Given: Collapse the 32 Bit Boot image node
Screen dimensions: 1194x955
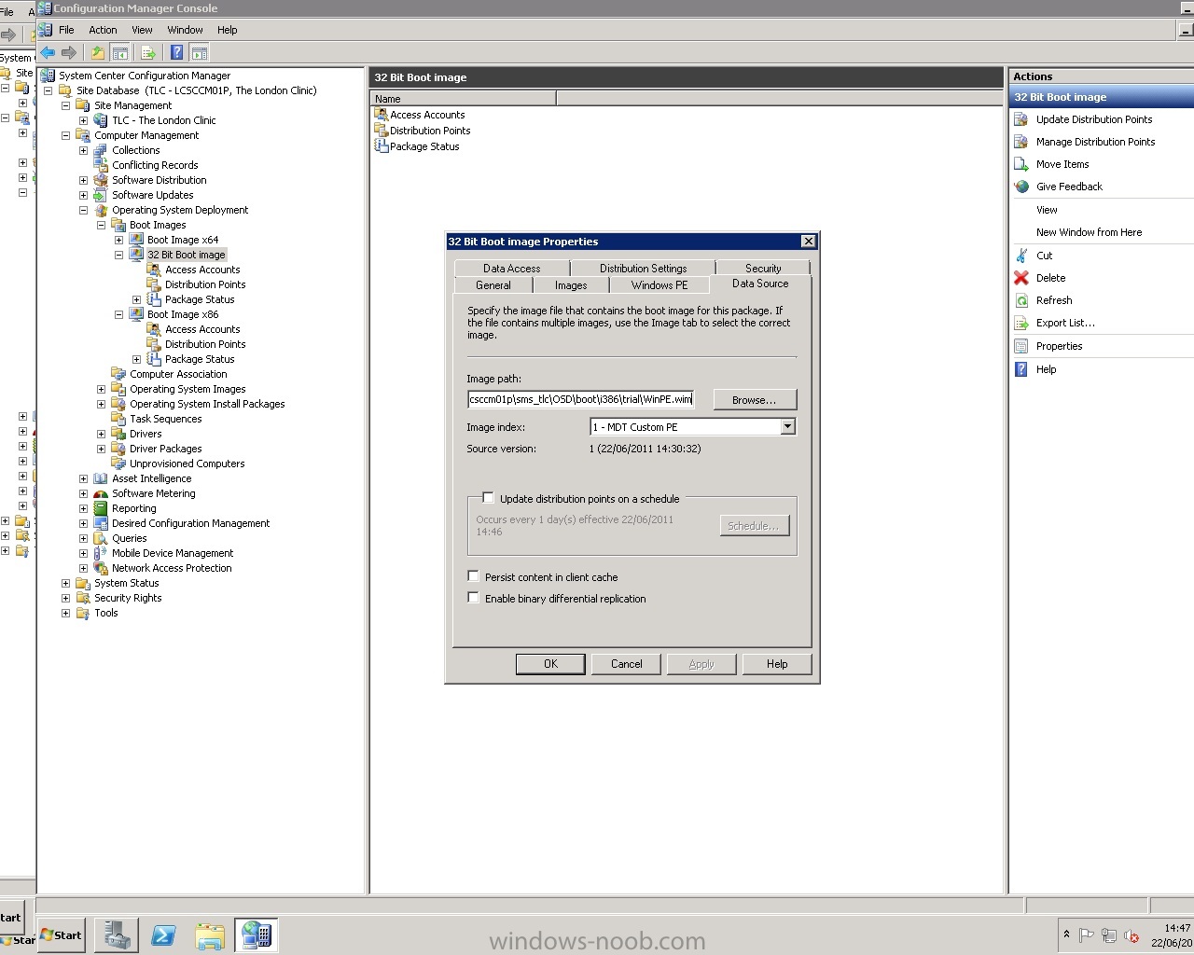Looking at the screenshot, I should point(118,255).
